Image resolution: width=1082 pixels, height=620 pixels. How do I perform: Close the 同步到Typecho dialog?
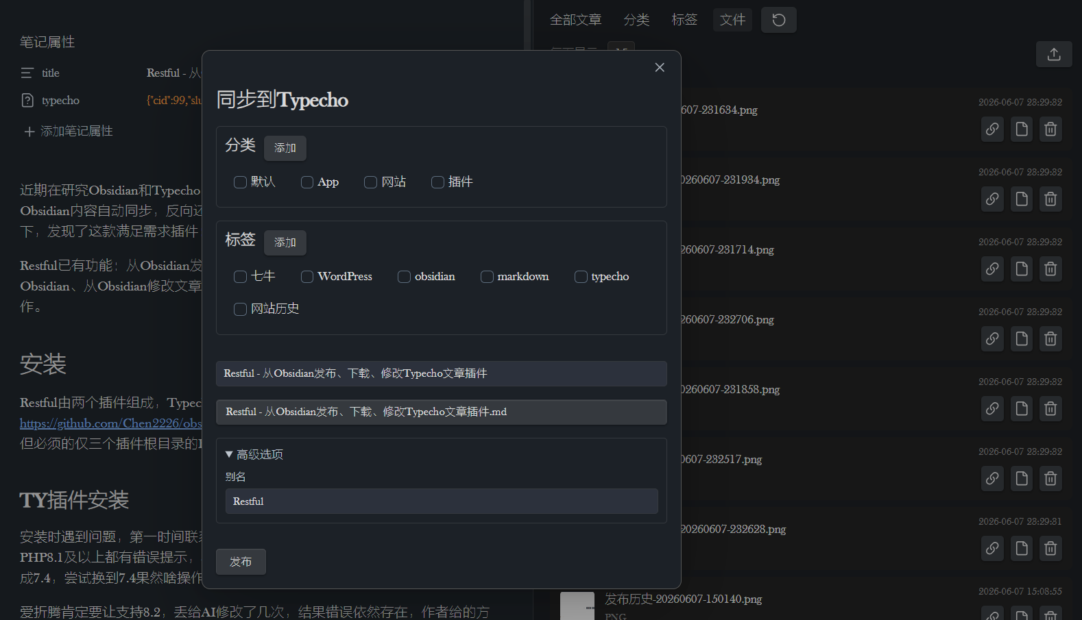click(x=660, y=67)
